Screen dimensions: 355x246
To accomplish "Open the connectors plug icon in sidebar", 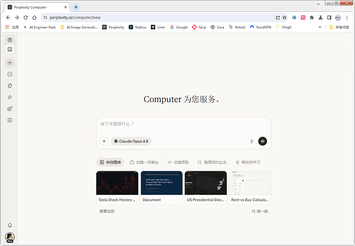I will [10, 97].
